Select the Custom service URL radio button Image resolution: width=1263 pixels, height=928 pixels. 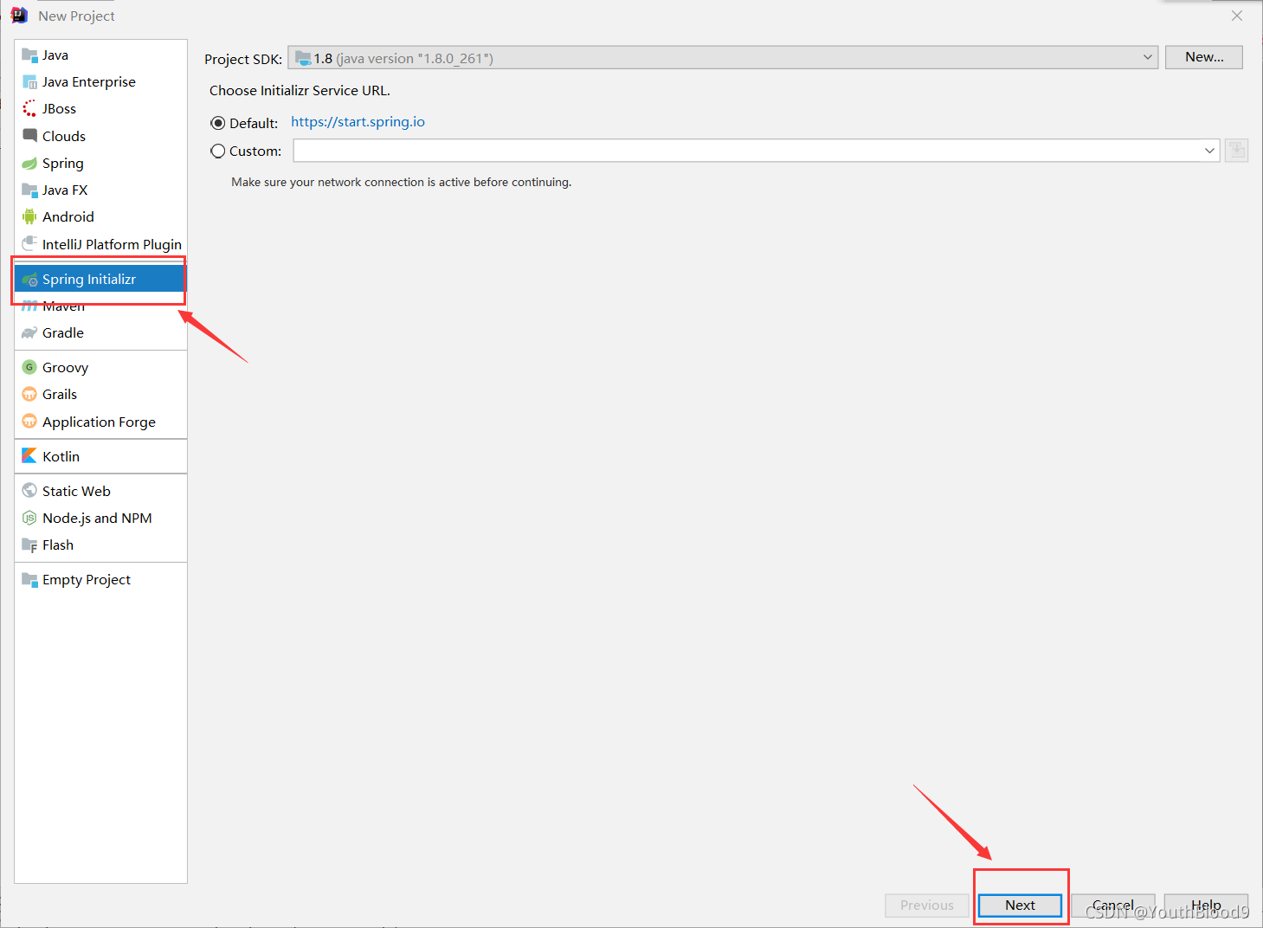tap(218, 151)
